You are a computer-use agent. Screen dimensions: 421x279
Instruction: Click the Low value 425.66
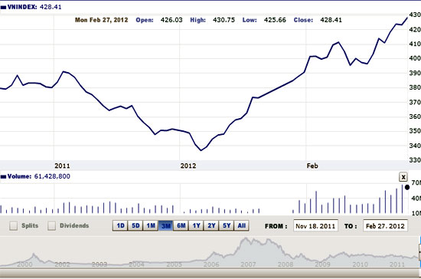pyautogui.click(x=275, y=20)
